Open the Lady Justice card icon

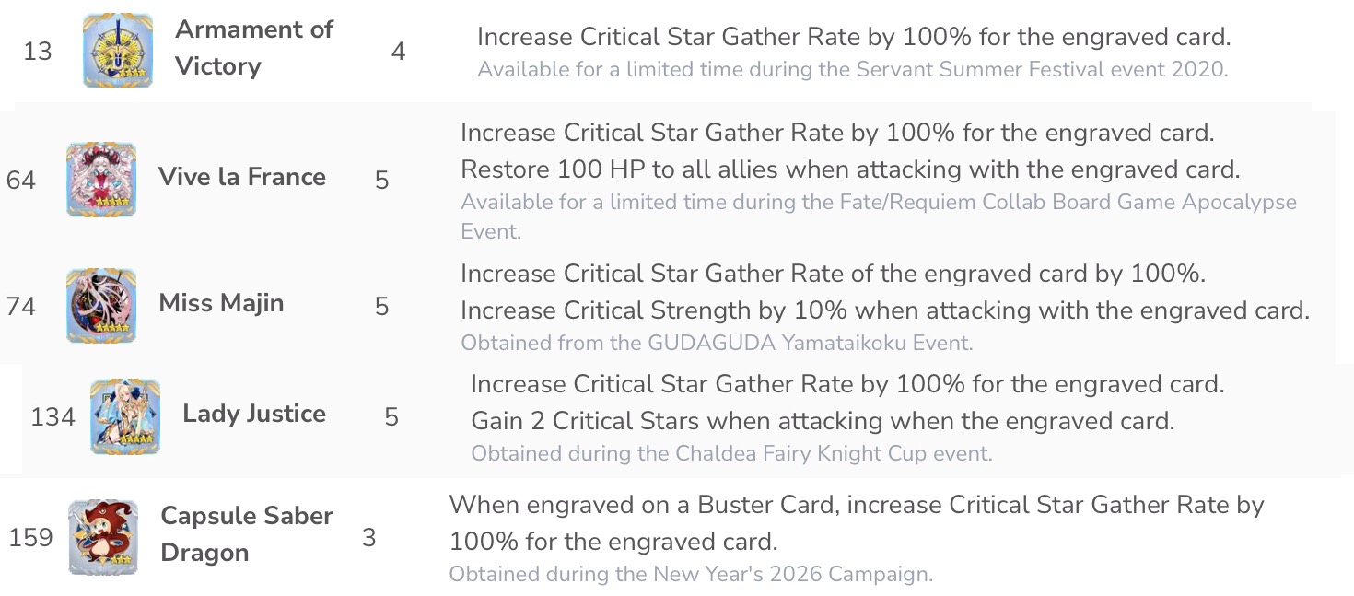(x=125, y=416)
